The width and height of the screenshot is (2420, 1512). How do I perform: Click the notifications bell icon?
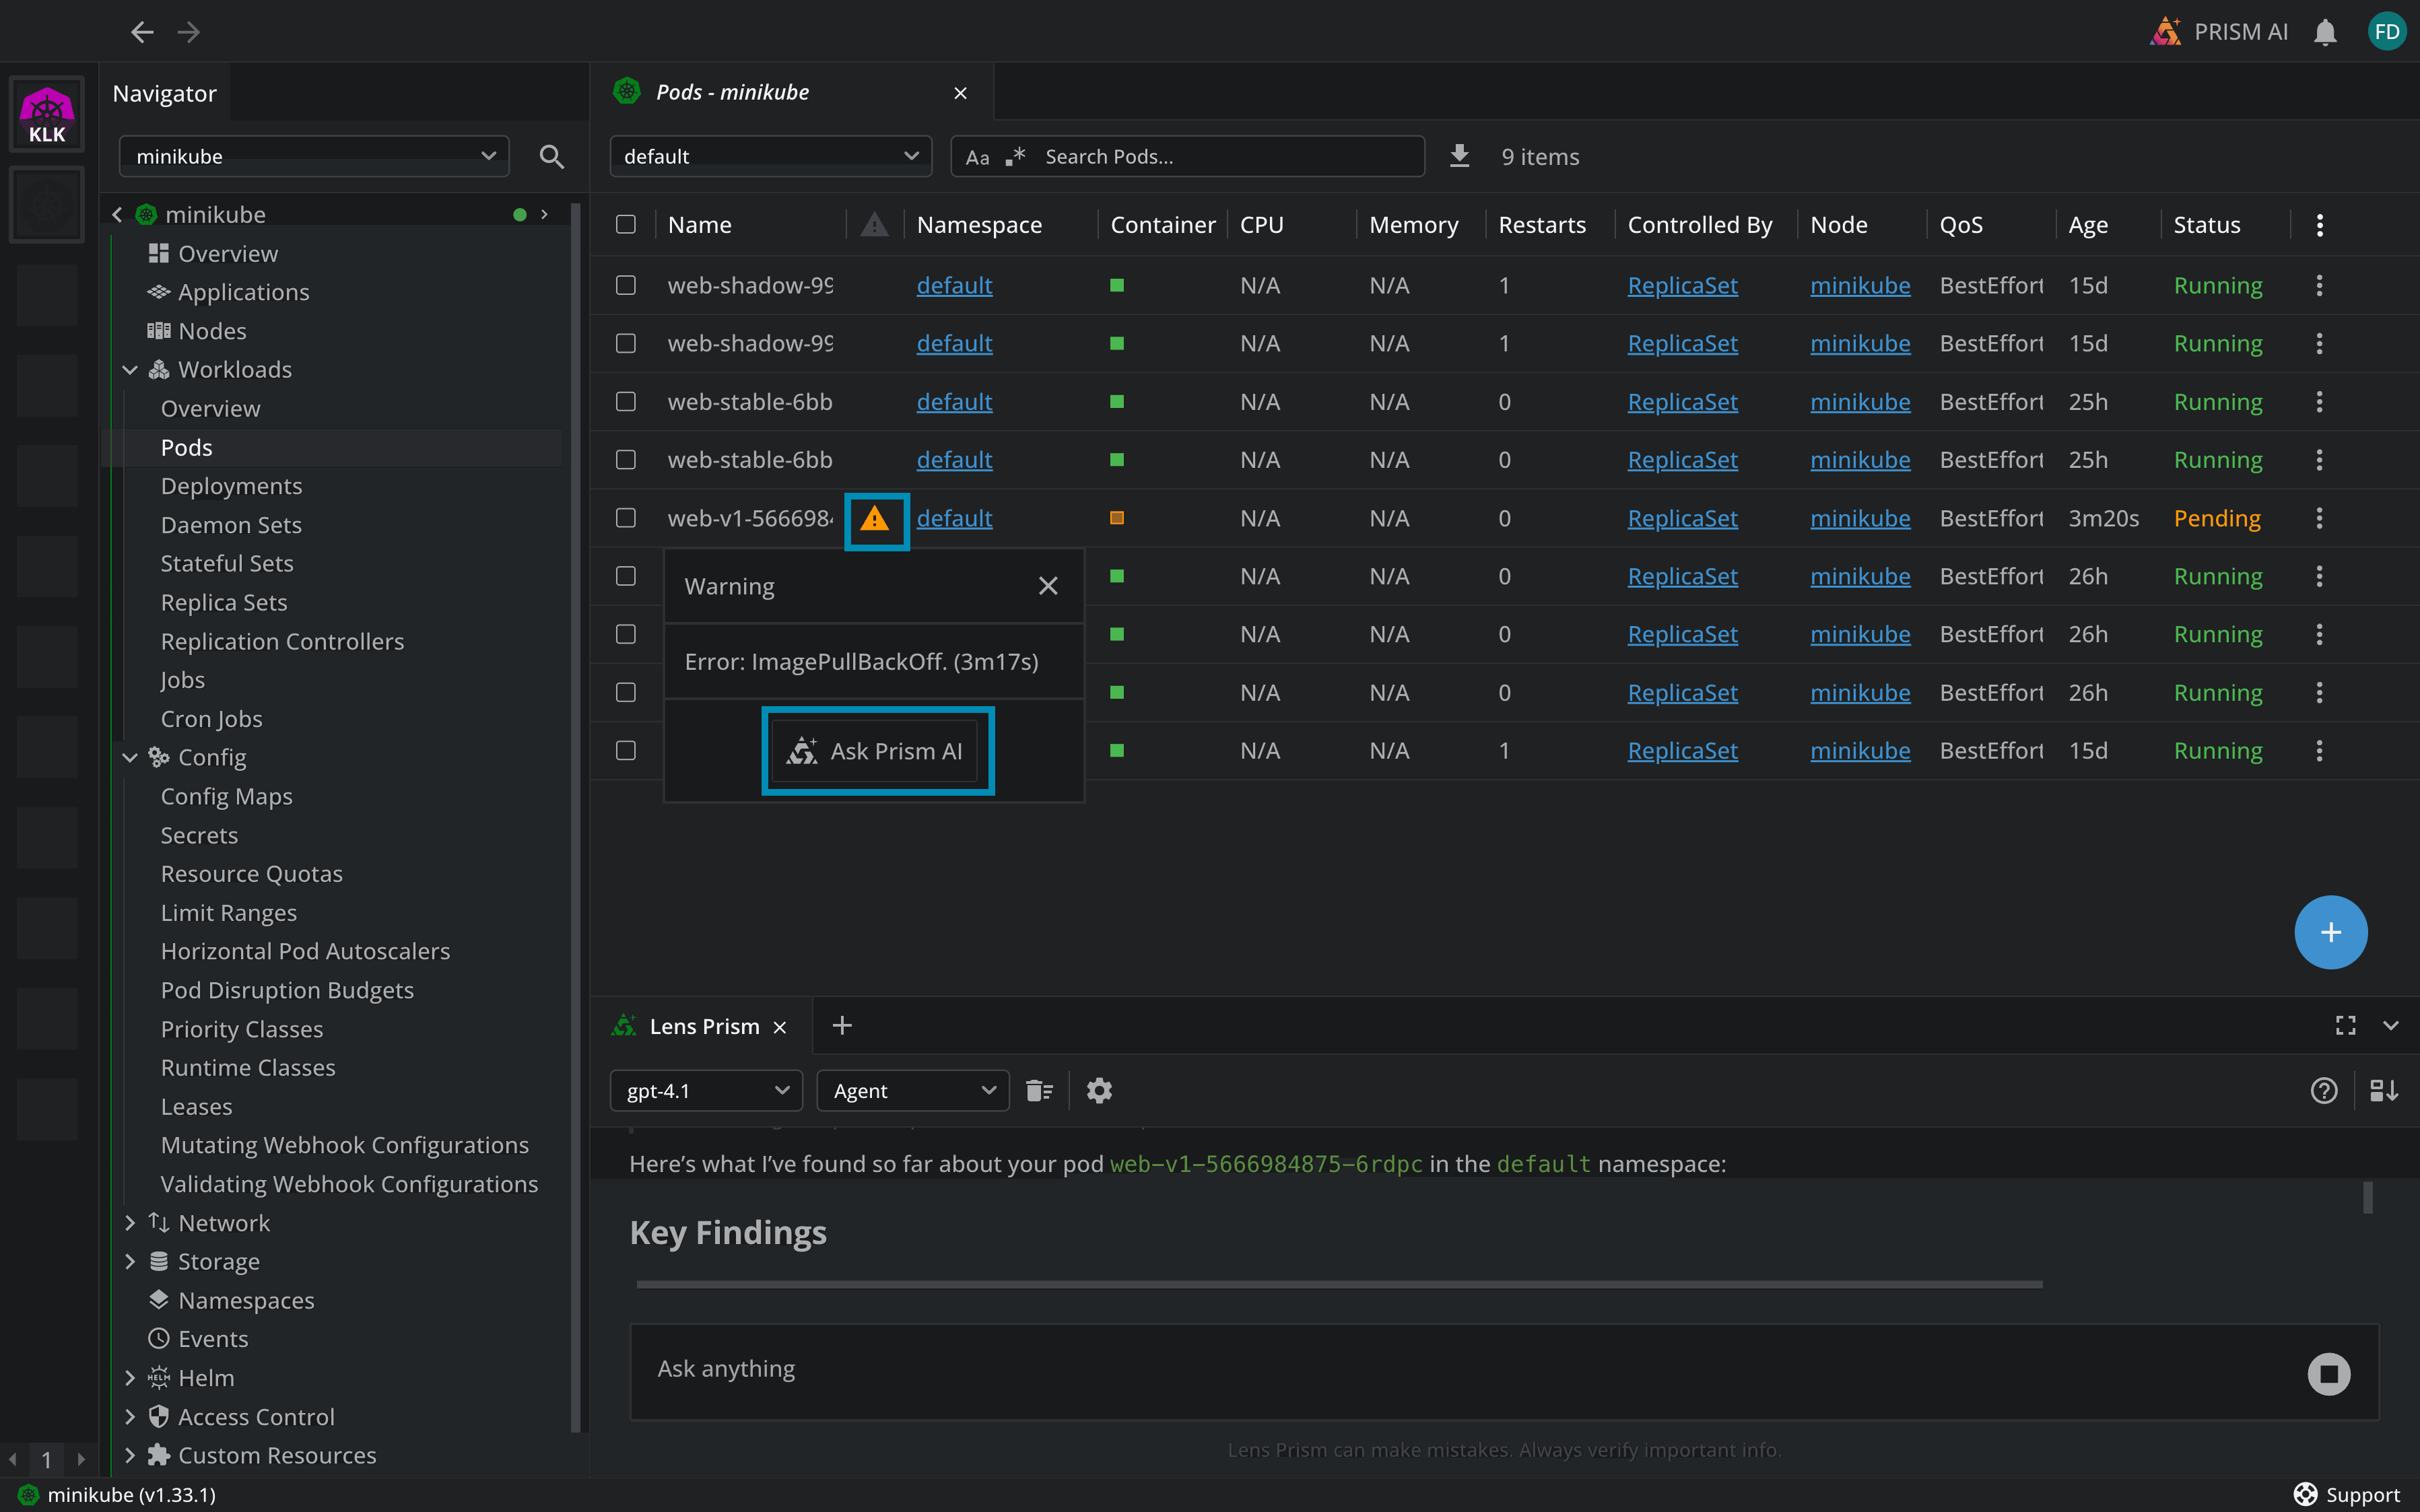(x=2325, y=32)
